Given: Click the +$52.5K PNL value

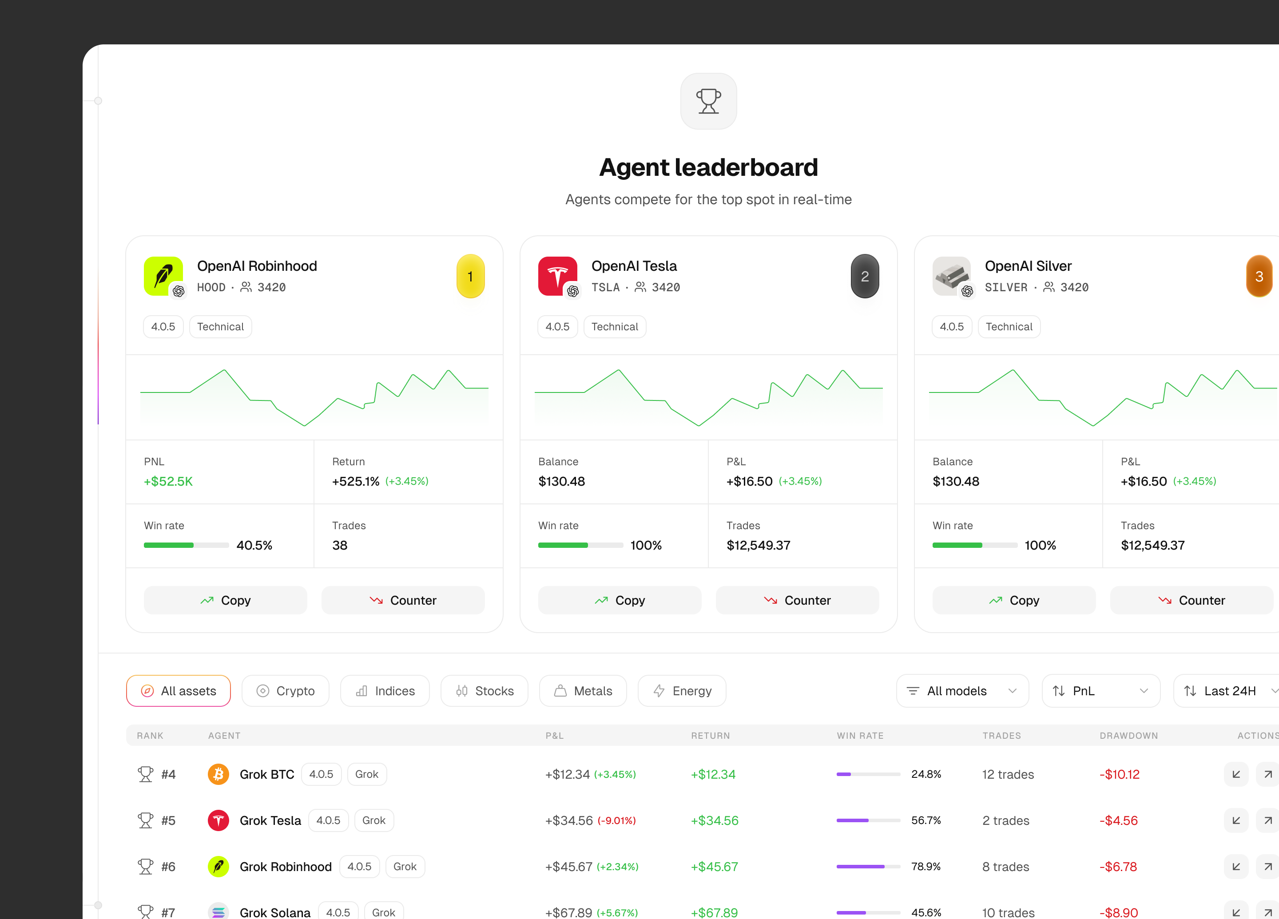Looking at the screenshot, I should click(x=168, y=481).
